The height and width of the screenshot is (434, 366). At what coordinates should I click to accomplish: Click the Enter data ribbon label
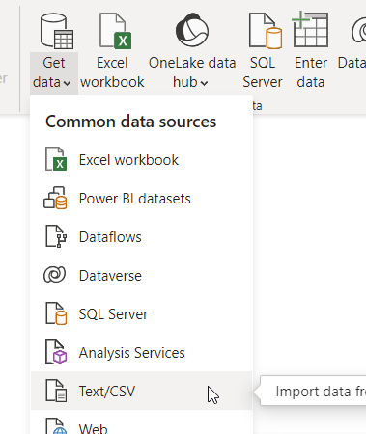(311, 72)
